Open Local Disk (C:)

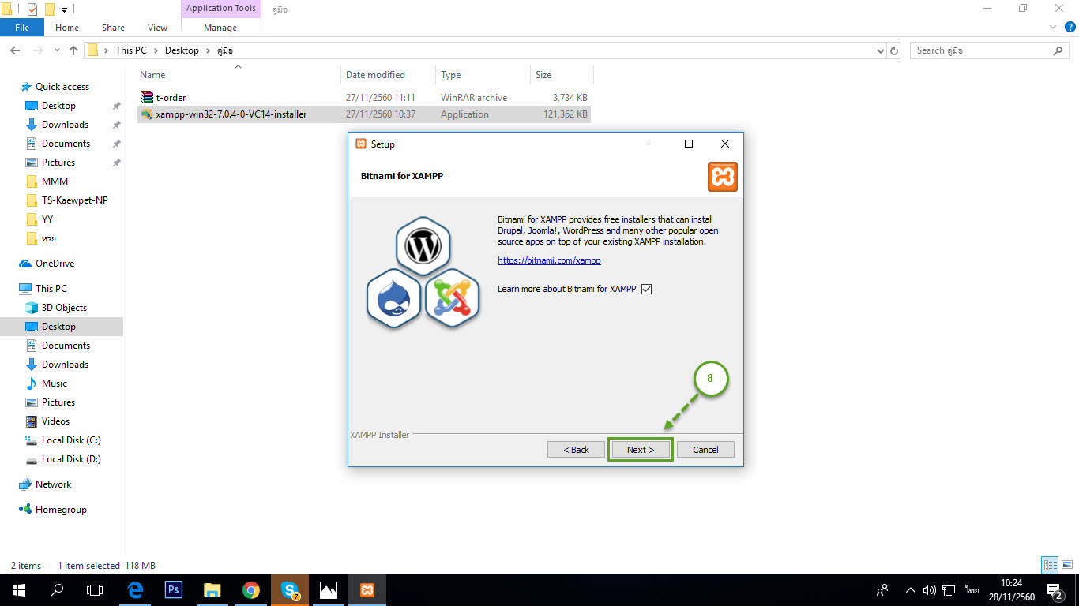point(71,440)
